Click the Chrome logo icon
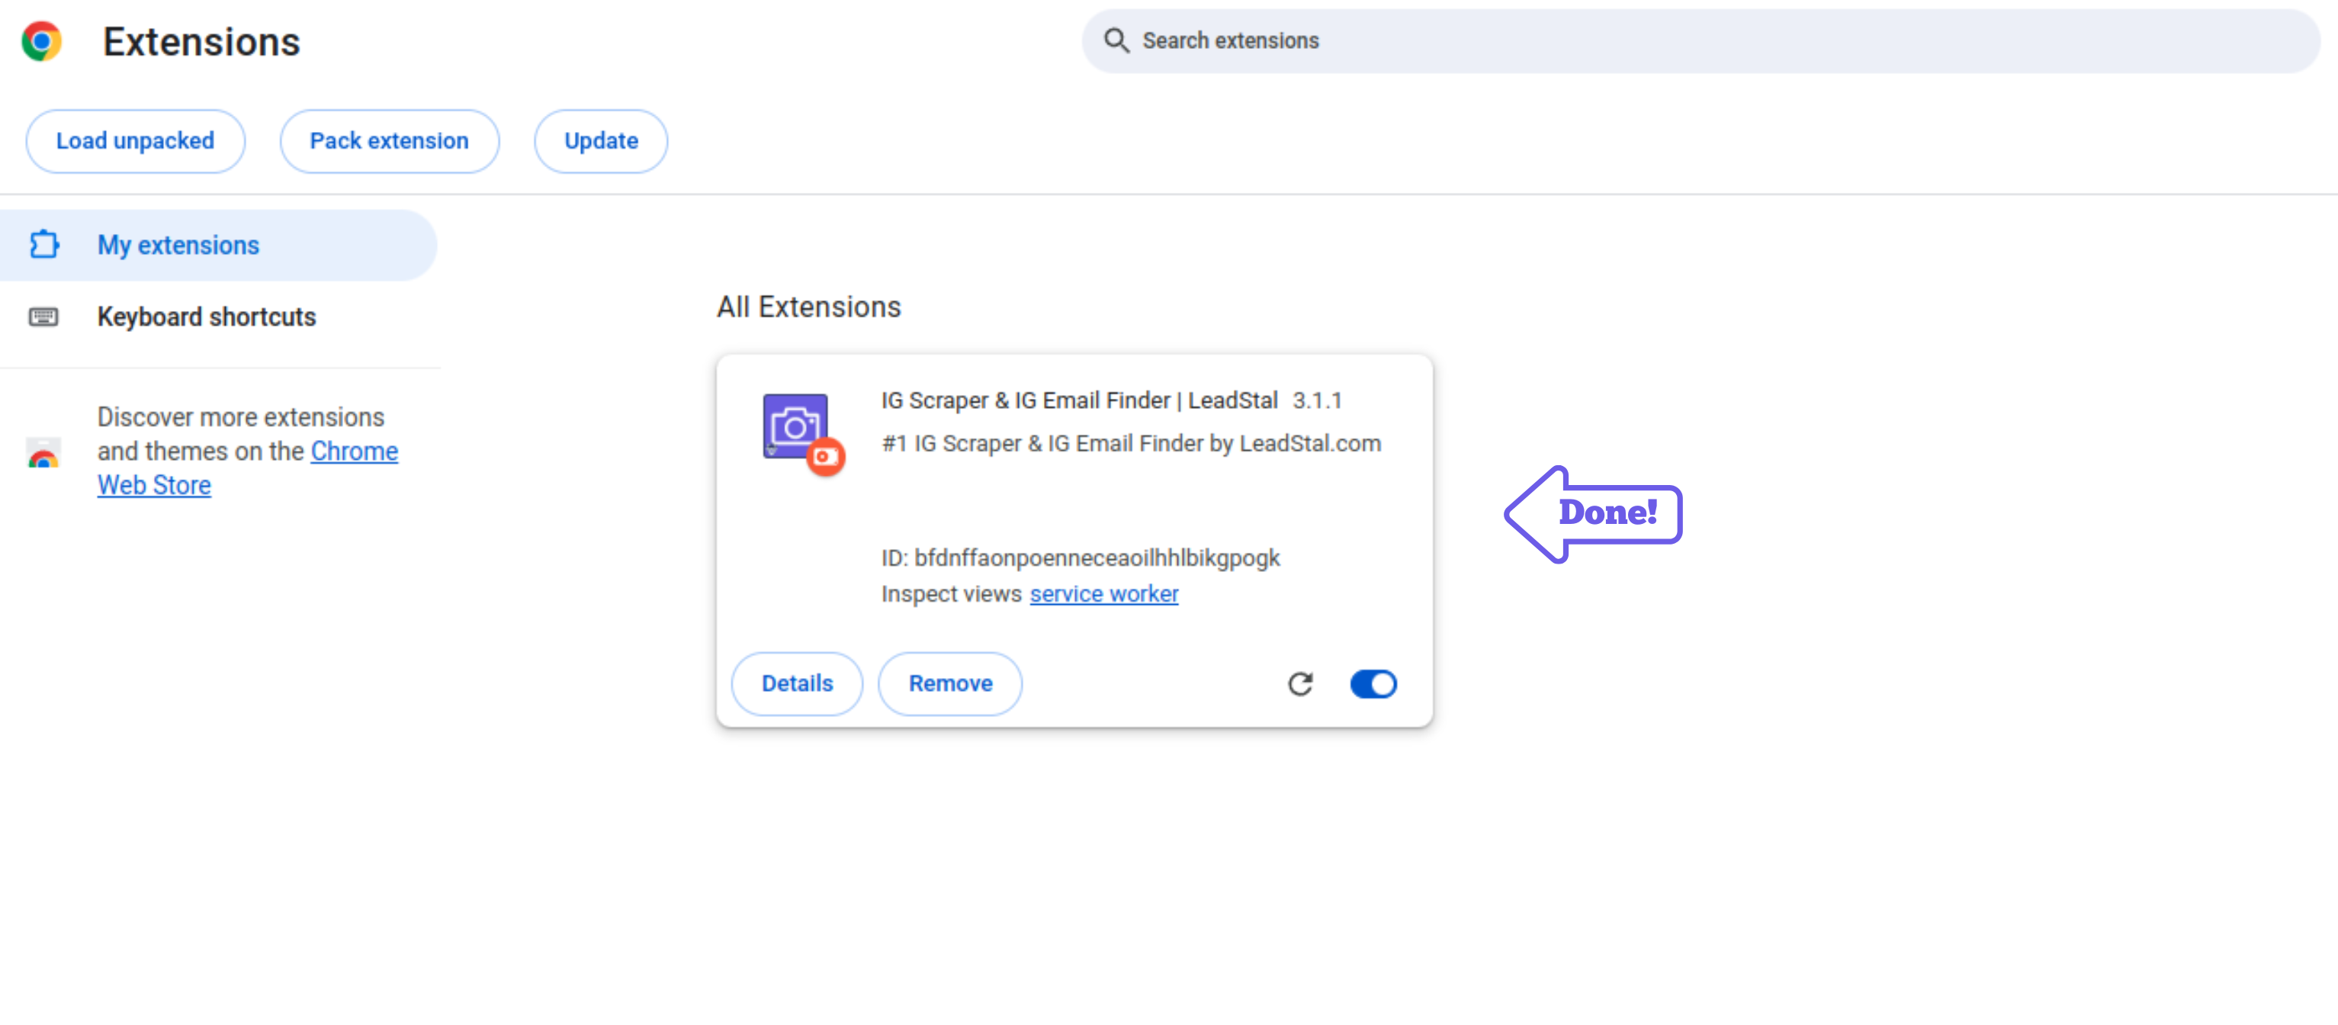Screen dimensions: 2338x1025 [x=42, y=41]
